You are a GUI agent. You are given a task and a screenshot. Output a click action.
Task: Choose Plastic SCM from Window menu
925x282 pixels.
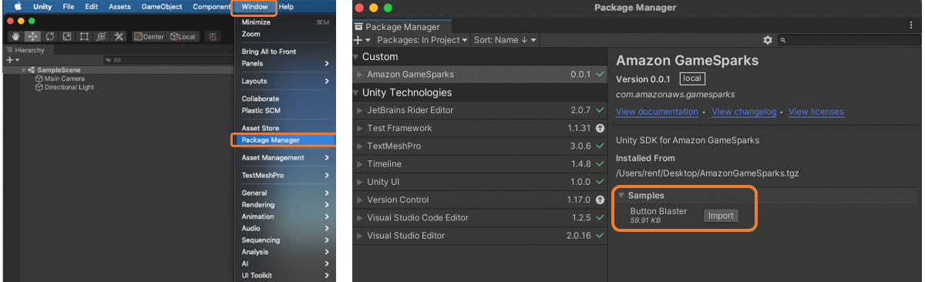coord(285,110)
